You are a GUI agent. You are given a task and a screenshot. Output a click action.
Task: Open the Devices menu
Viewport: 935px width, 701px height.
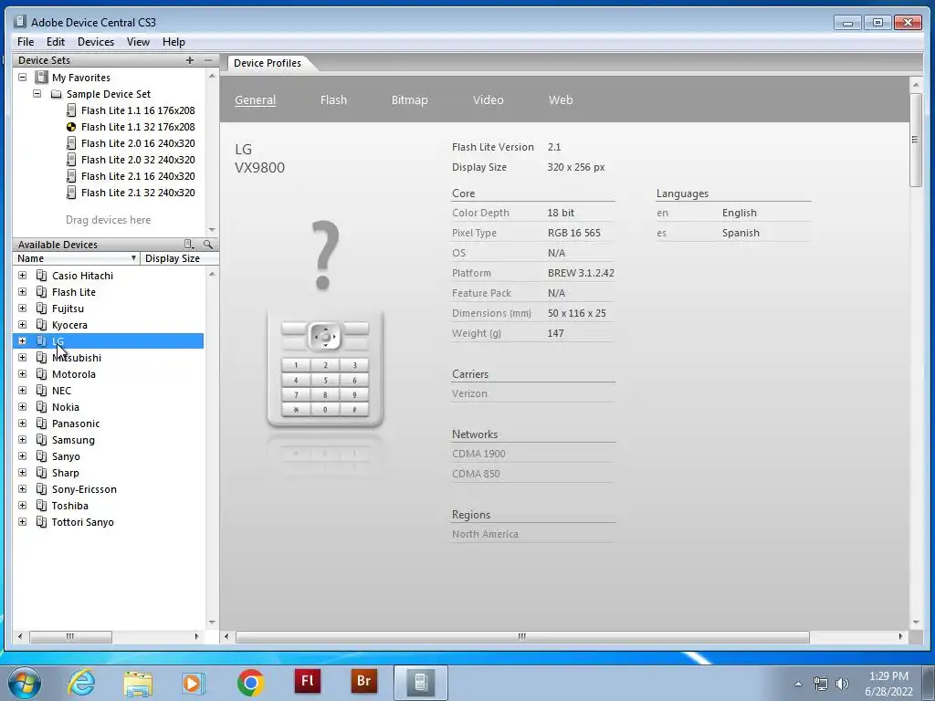pos(96,42)
